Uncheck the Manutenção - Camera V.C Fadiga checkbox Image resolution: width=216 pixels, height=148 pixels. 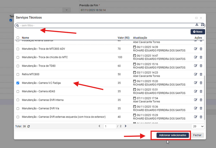(18, 83)
